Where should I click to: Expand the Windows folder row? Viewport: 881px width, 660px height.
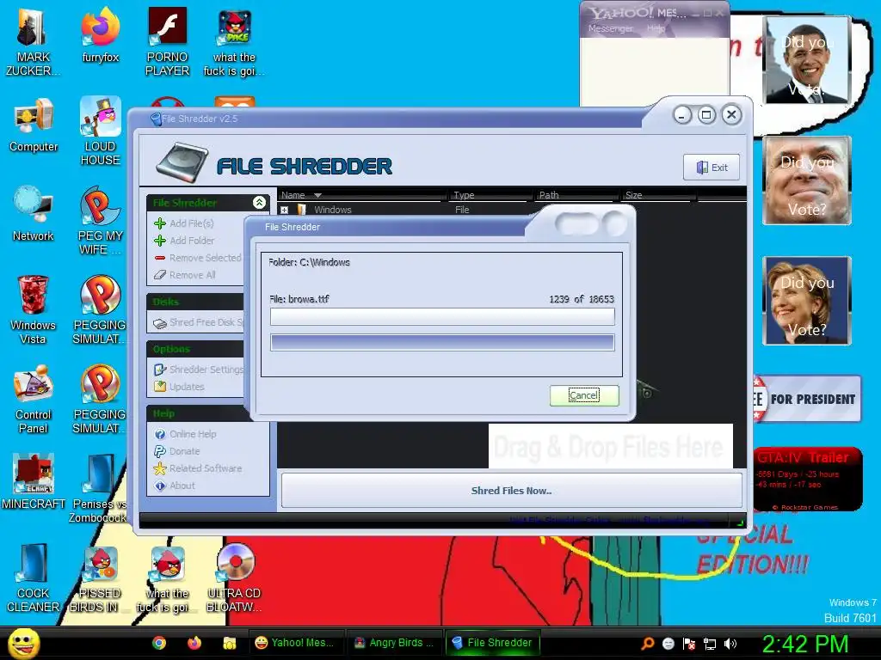(284, 210)
